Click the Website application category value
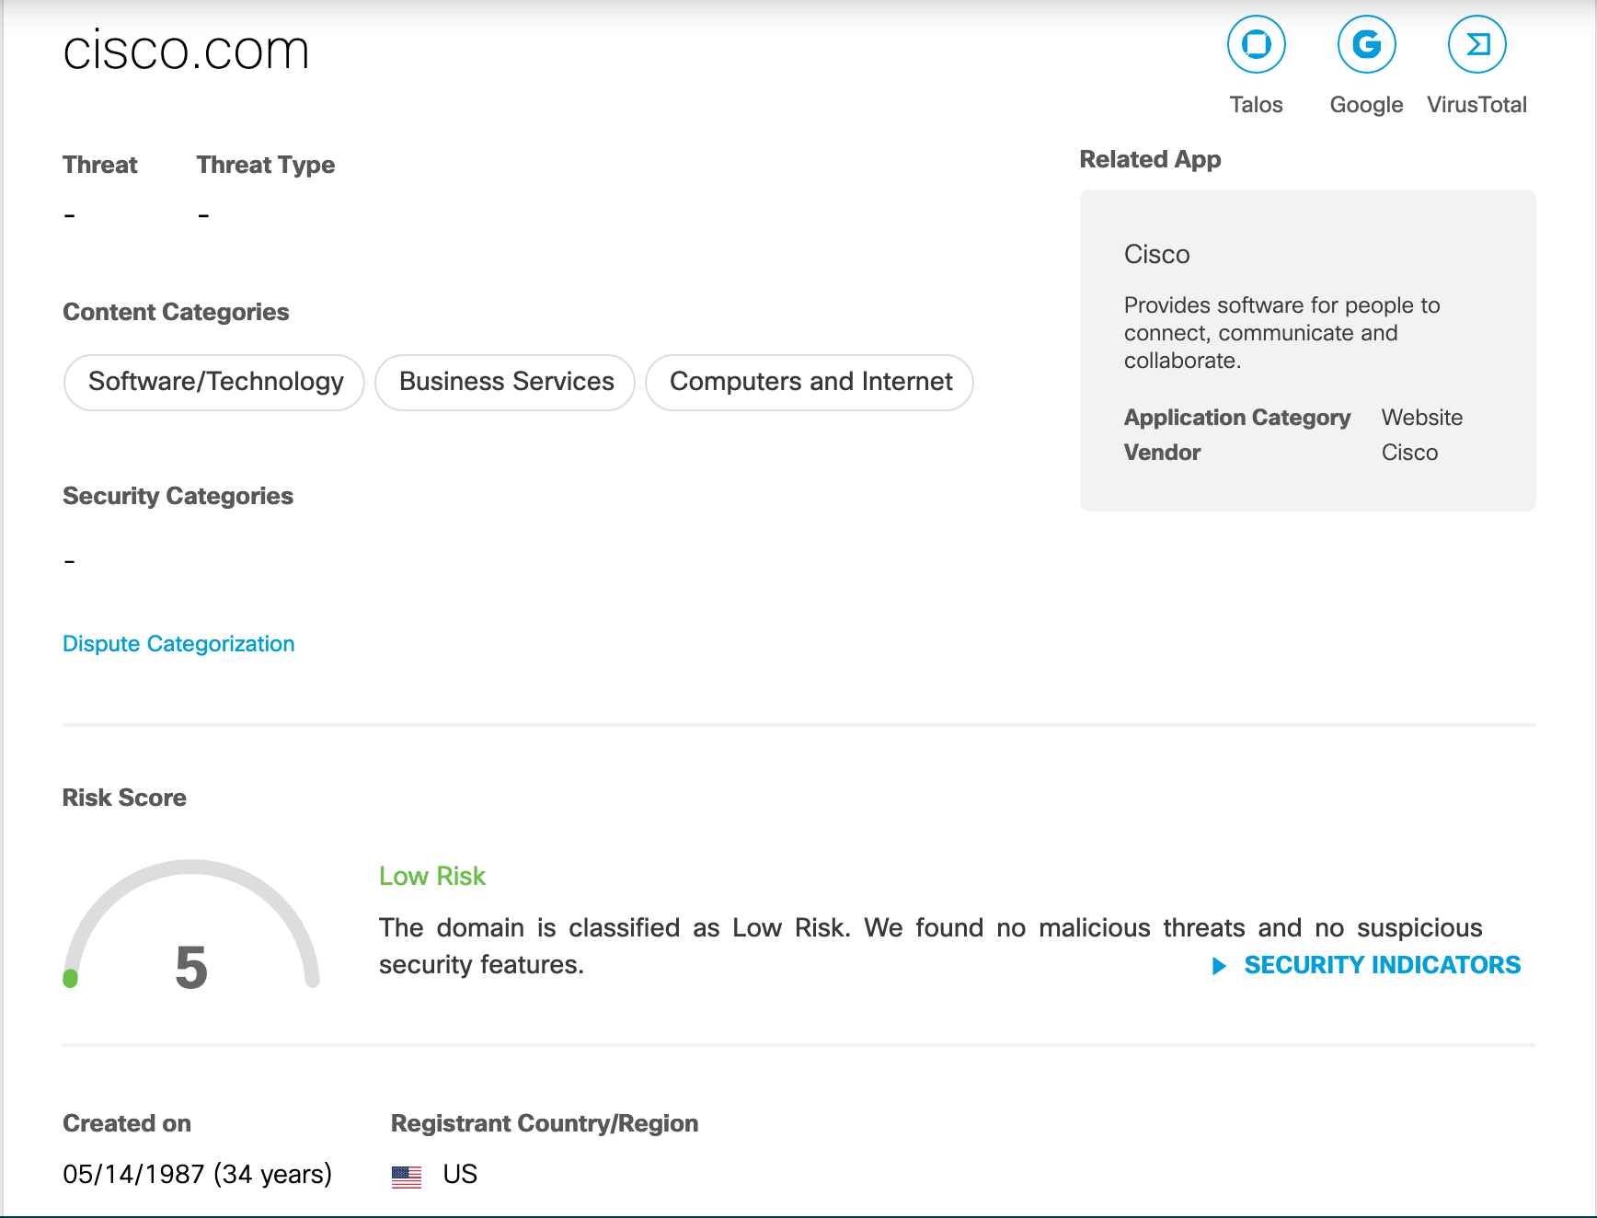1597x1218 pixels. pyautogui.click(x=1421, y=418)
